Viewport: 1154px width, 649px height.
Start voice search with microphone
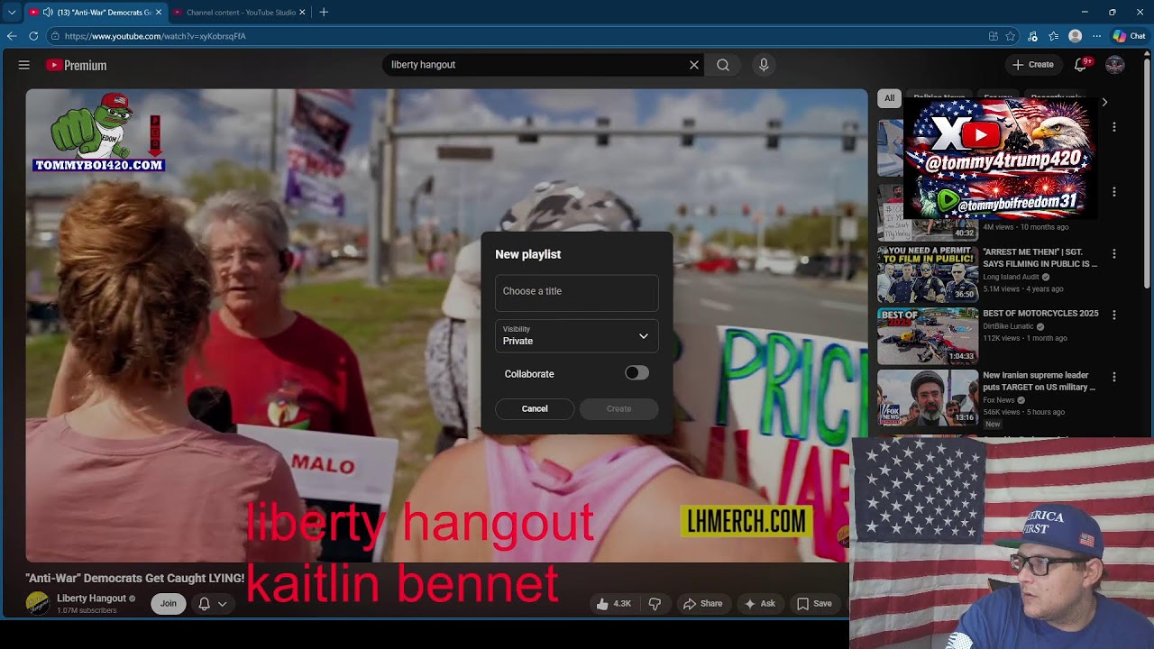pyautogui.click(x=764, y=65)
